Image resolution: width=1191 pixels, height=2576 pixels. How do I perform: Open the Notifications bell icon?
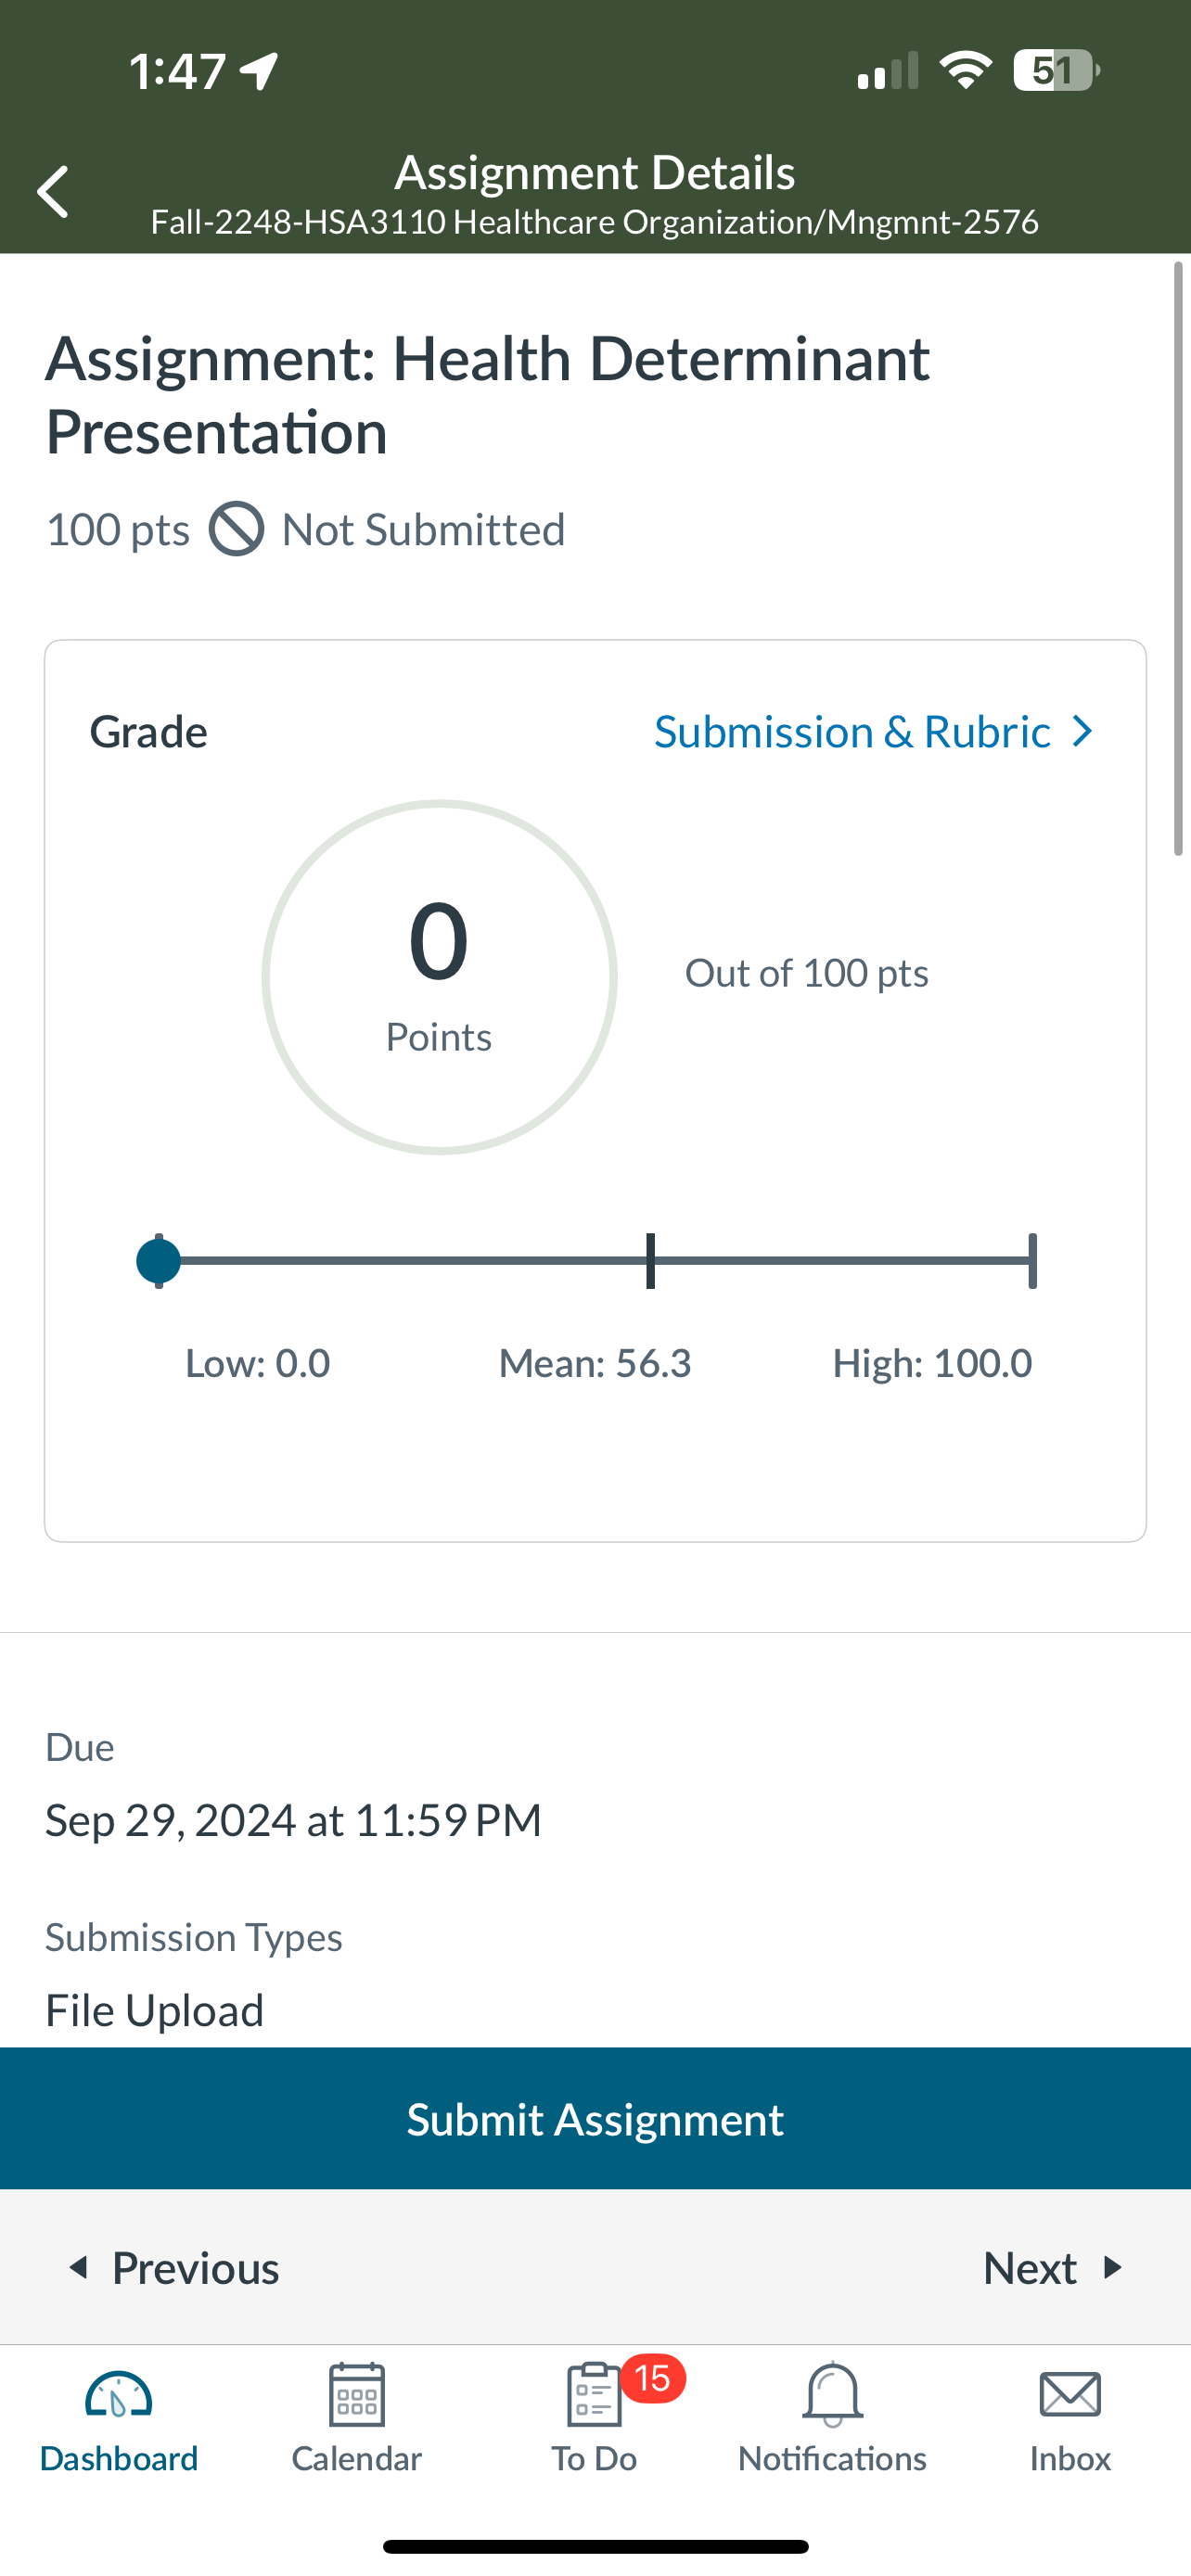832,2395
